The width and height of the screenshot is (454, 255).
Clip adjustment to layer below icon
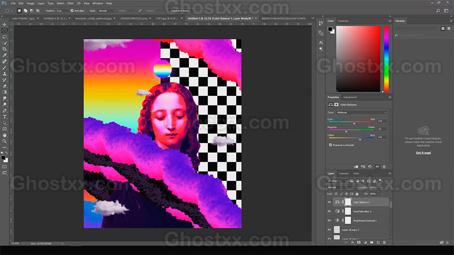(x=356, y=166)
